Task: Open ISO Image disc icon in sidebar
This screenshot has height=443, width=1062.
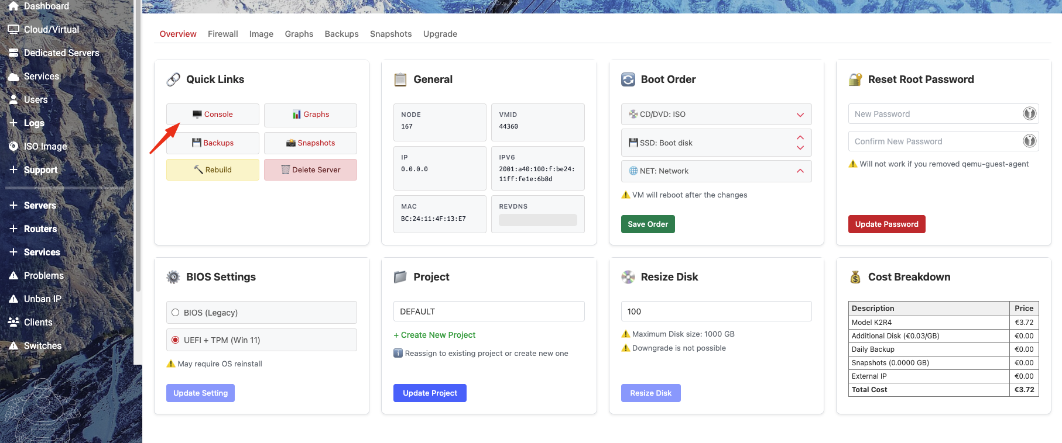Action: click(x=13, y=146)
